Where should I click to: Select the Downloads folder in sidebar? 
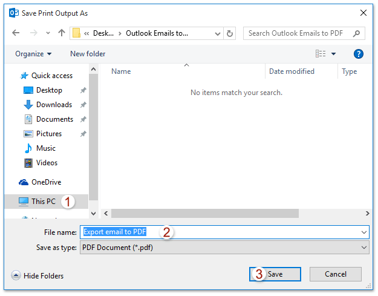[x=54, y=105]
